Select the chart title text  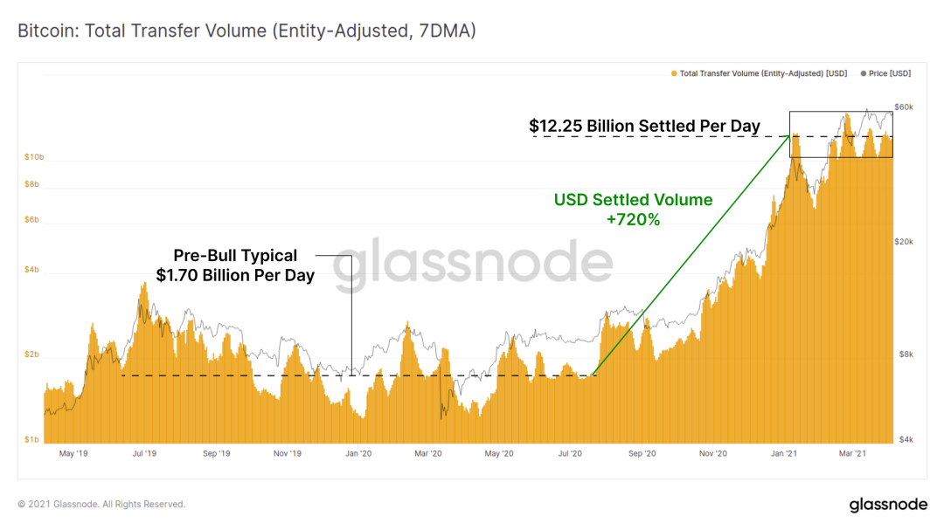tap(247, 31)
